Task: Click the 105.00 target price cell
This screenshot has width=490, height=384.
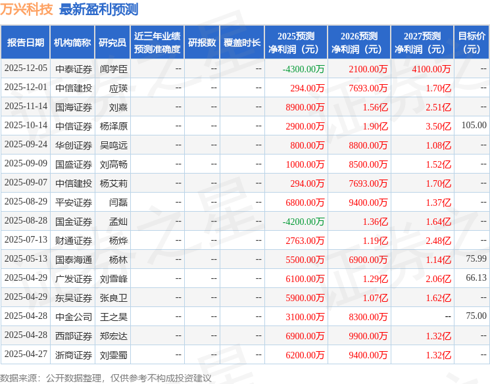Action: (x=474, y=126)
